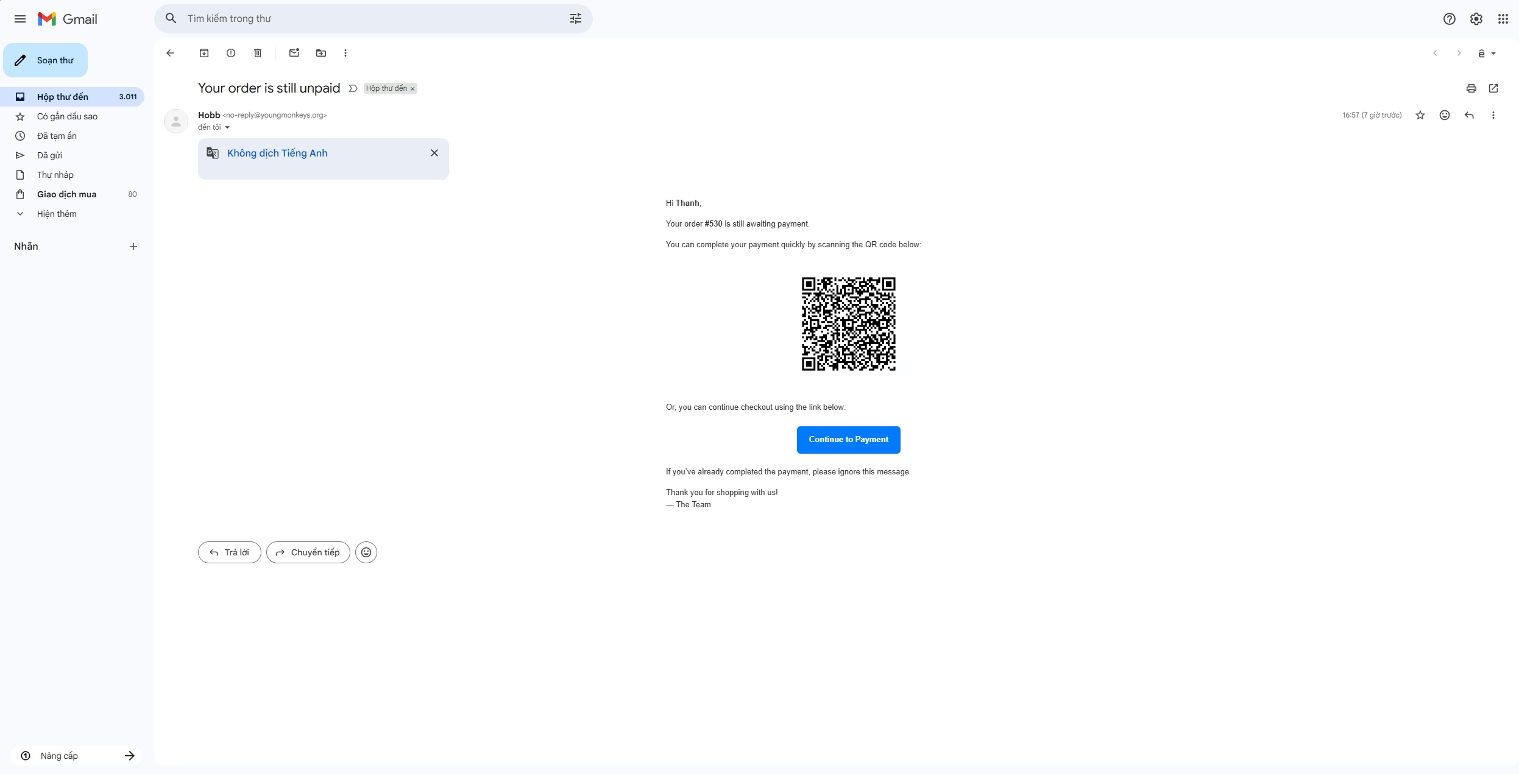Image resolution: width=1519 pixels, height=774 pixels.
Task: Show the search options filter sliders
Action: [x=576, y=19]
